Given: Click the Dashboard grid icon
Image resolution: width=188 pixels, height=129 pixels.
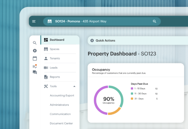Looking at the screenshot, I should click(46, 40).
